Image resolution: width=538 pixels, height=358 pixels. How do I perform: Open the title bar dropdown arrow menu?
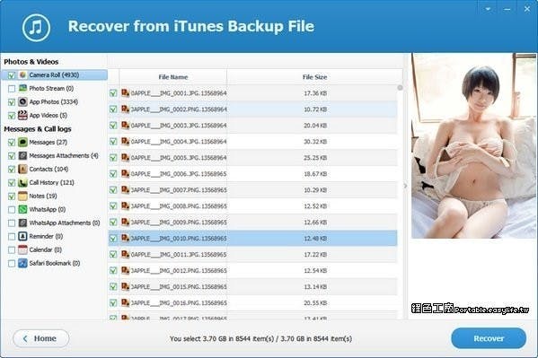pyautogui.click(x=488, y=9)
